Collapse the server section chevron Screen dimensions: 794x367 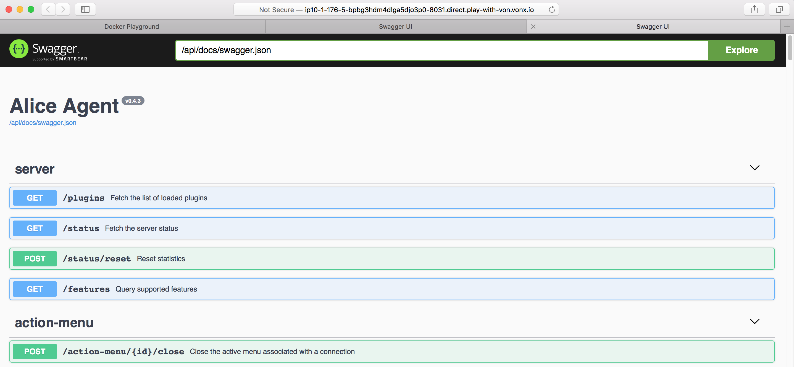754,168
